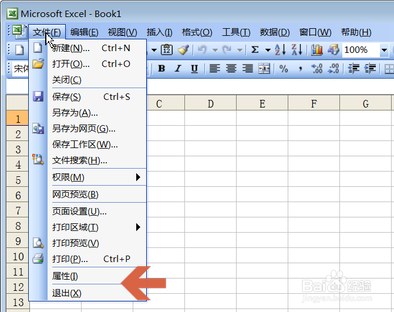Screen dimensions: 394x312
Task: Click the Increase Decimal icon
Action: point(316,68)
